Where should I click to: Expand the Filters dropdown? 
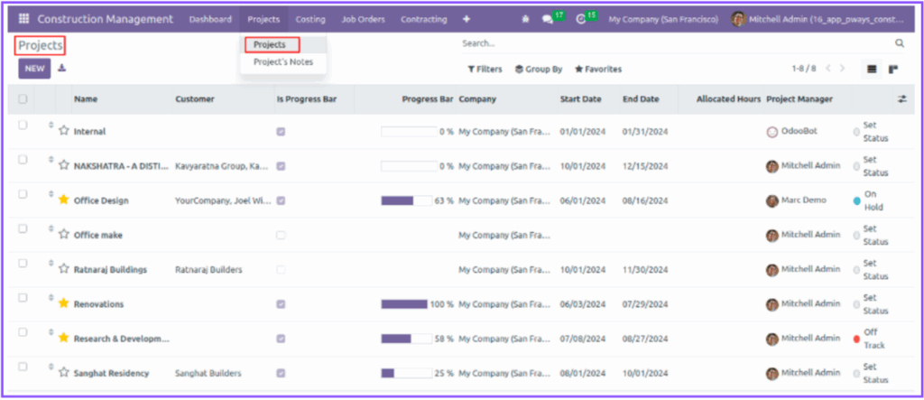coord(485,70)
